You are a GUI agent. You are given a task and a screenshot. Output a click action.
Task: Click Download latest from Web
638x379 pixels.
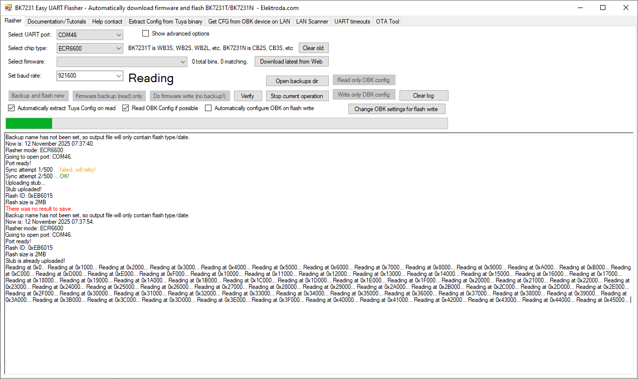(291, 62)
